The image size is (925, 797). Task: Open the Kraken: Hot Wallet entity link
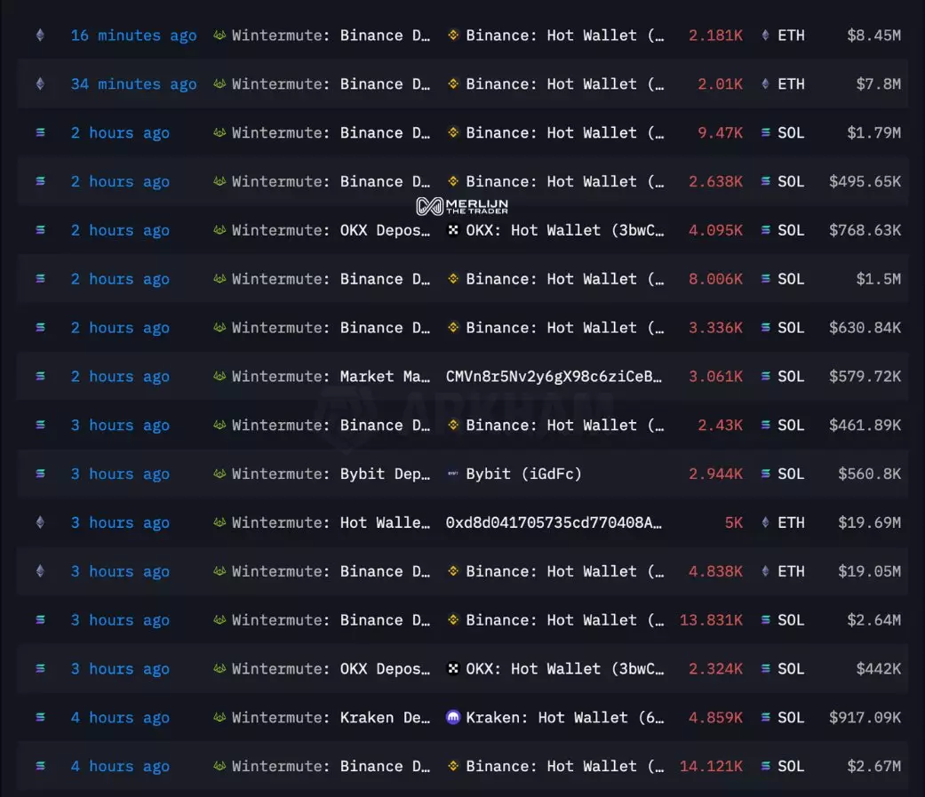pyautogui.click(x=564, y=717)
